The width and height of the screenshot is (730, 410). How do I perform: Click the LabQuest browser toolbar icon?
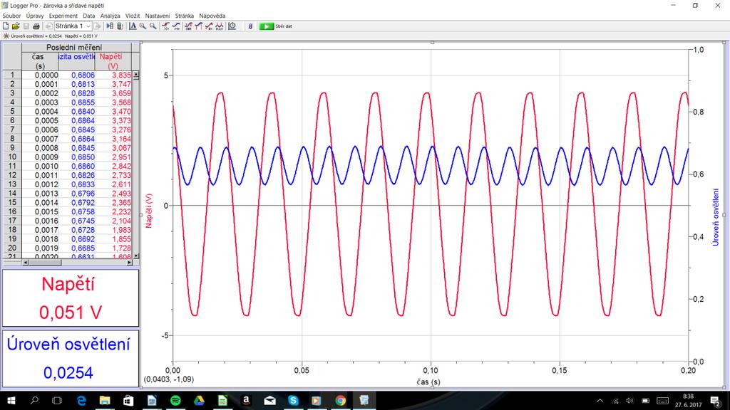[120, 26]
